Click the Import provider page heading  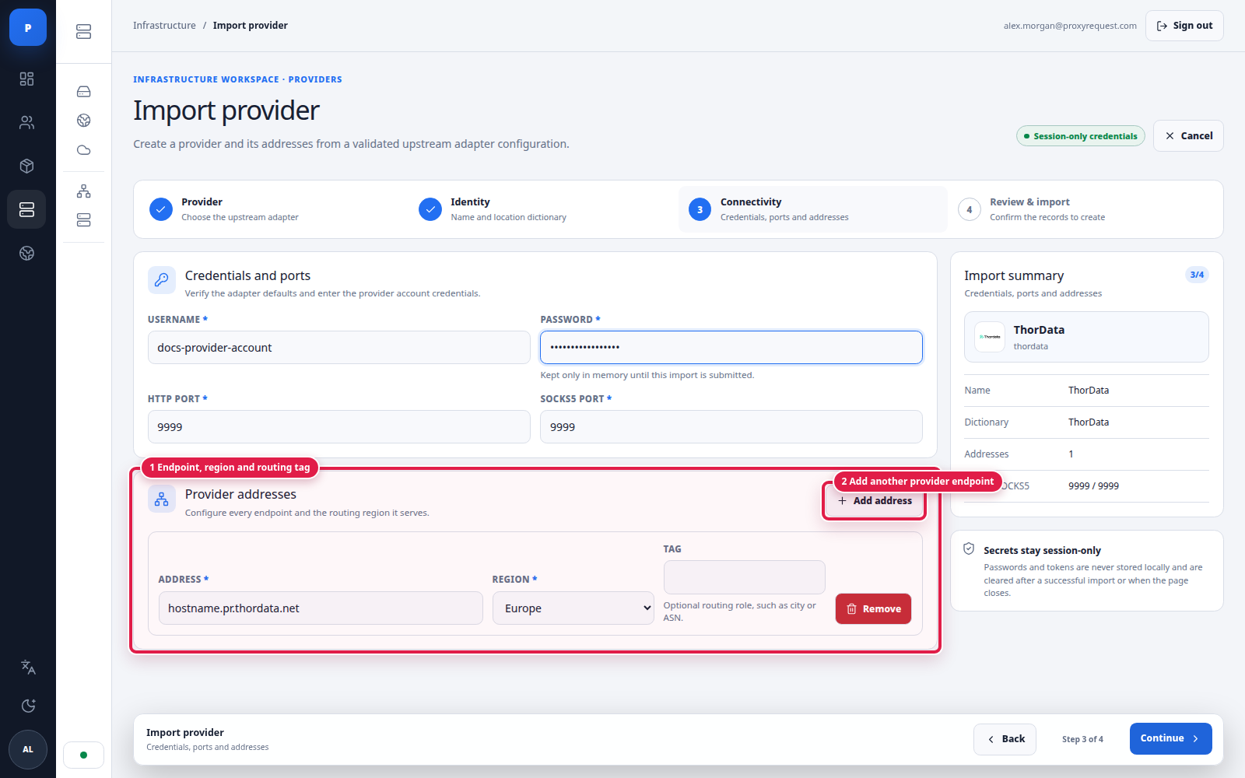(226, 110)
